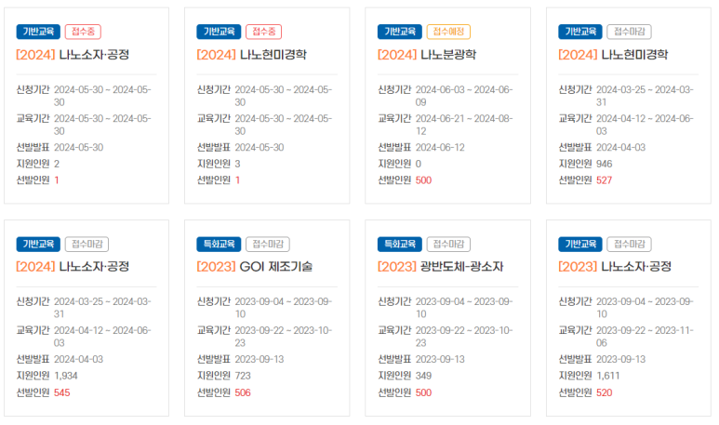Select 선발인원 500 on 광반도체-광소자 card
The height and width of the screenshot is (425, 719).
pyautogui.click(x=423, y=392)
